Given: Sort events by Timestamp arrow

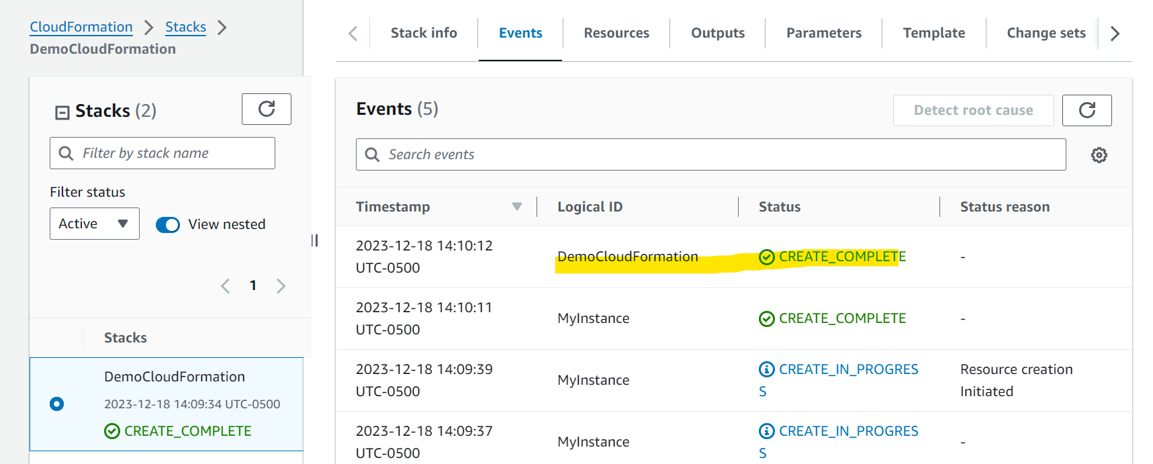Looking at the screenshot, I should tap(516, 207).
